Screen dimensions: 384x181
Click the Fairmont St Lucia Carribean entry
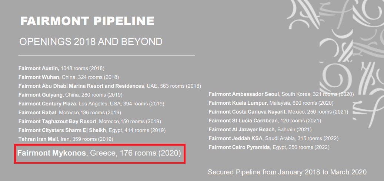pos(265,121)
